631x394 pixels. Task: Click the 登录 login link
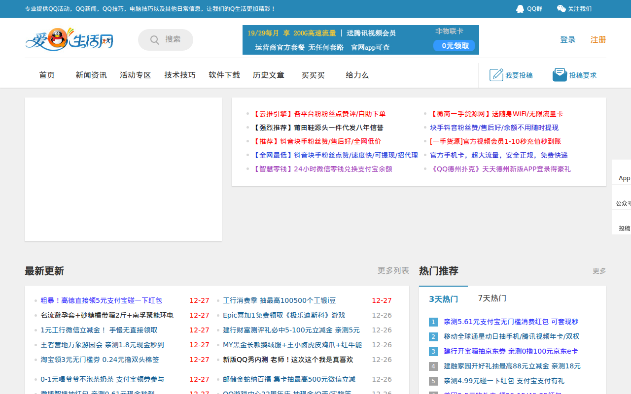[x=567, y=39]
